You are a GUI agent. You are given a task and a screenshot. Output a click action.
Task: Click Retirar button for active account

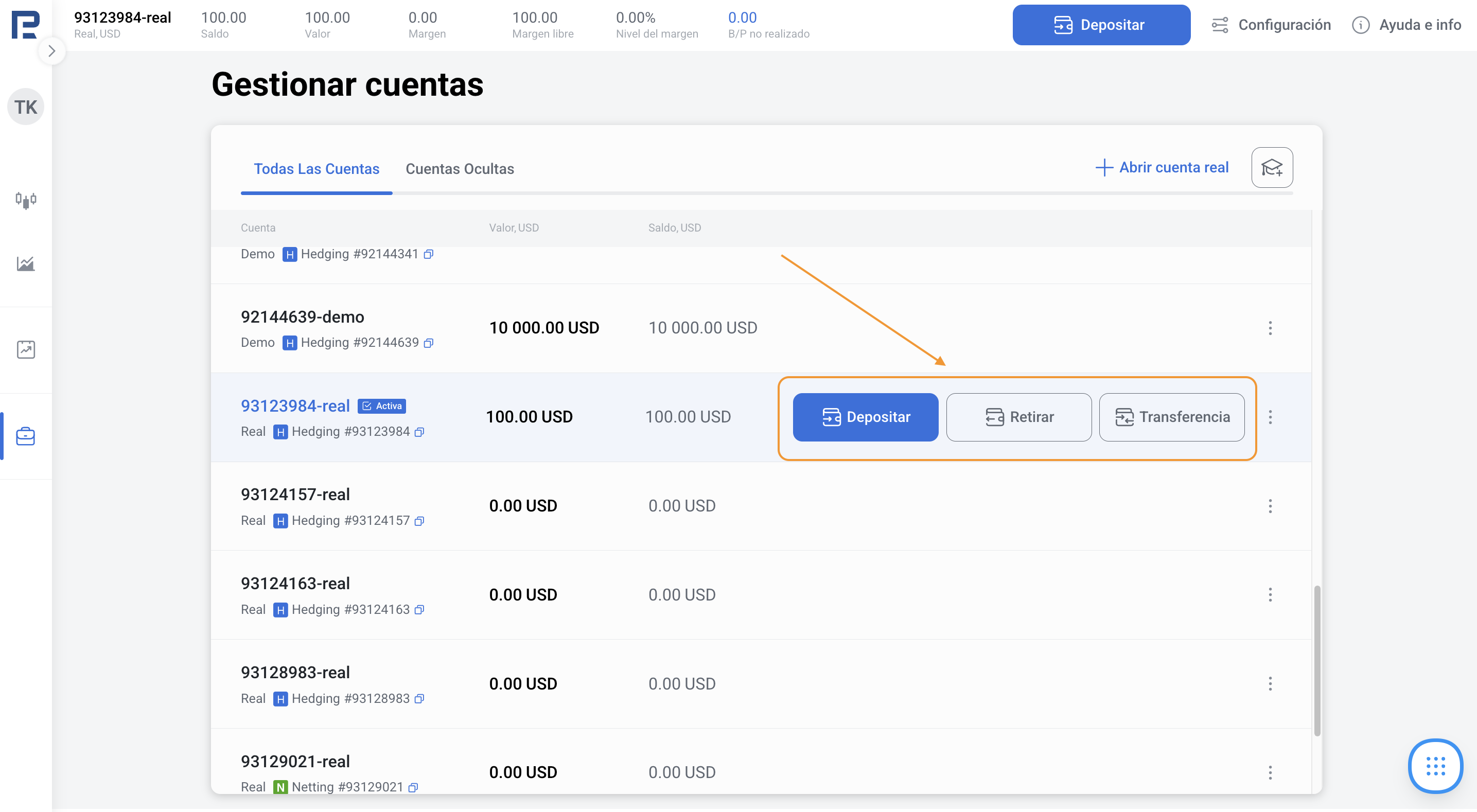point(1018,417)
